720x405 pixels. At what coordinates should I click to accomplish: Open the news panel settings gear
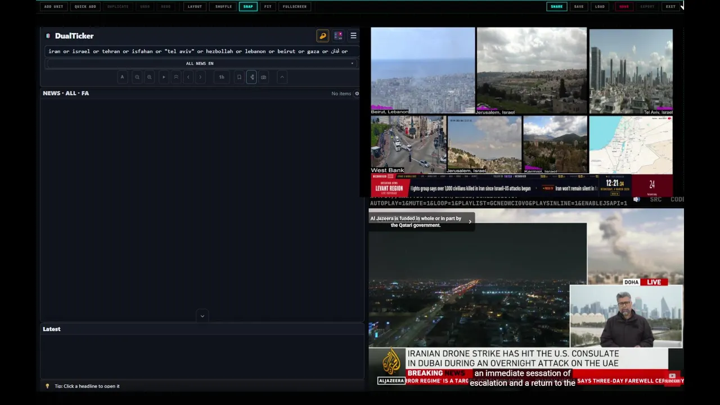click(x=357, y=93)
